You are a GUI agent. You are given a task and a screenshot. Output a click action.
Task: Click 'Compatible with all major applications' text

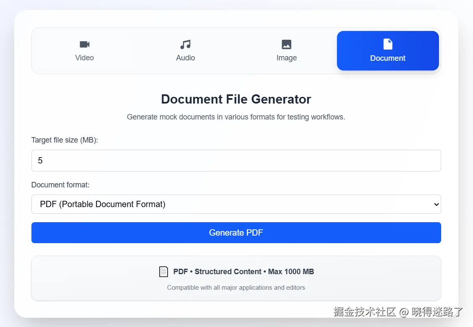tap(236, 288)
